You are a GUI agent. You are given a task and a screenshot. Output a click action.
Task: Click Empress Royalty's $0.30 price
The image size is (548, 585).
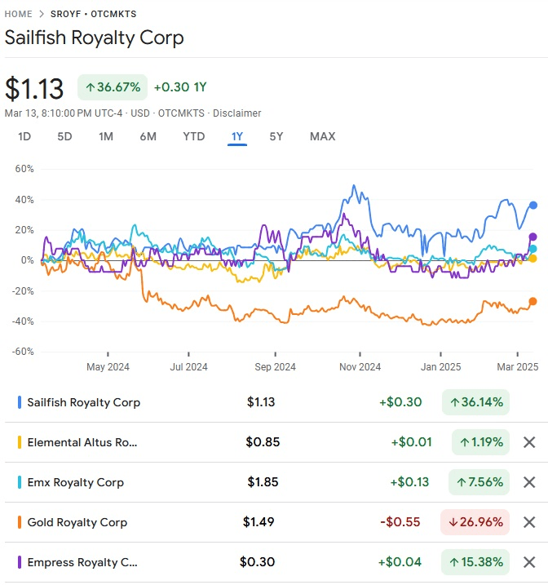pos(257,562)
